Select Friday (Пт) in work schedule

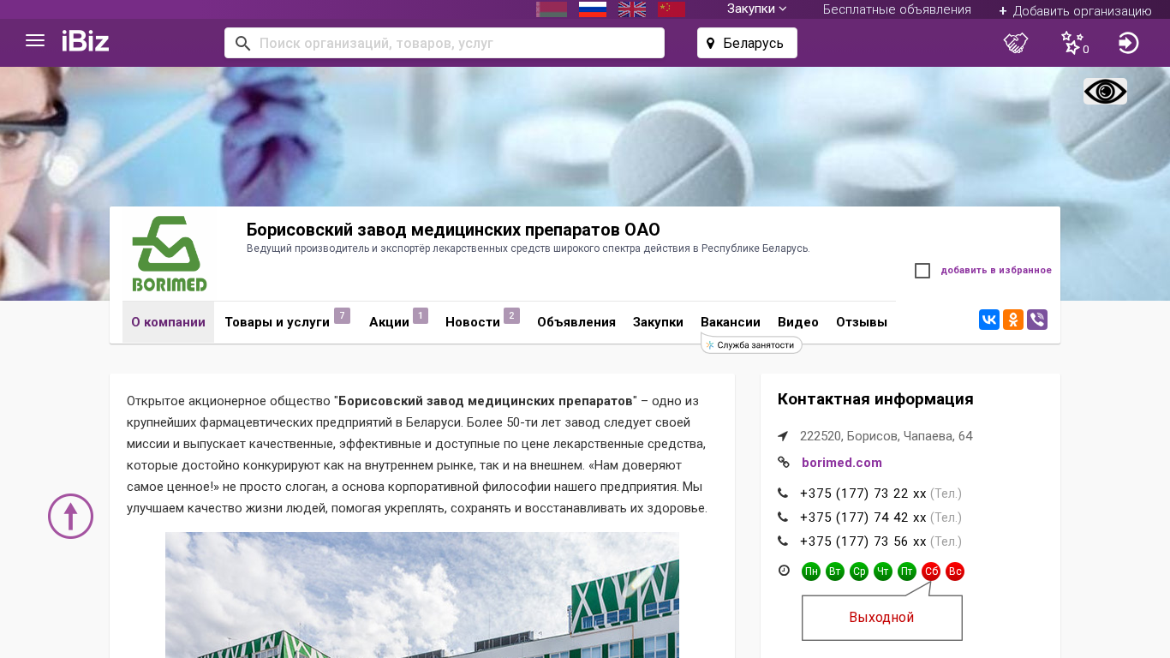(x=907, y=571)
